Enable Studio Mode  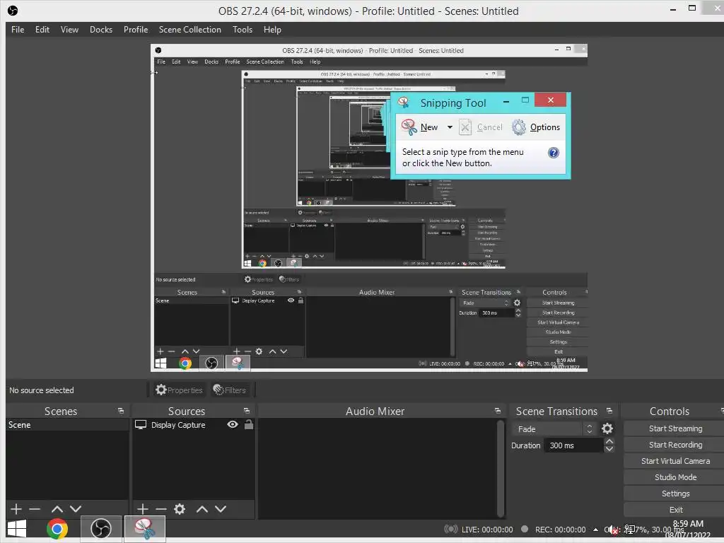pyautogui.click(x=675, y=477)
